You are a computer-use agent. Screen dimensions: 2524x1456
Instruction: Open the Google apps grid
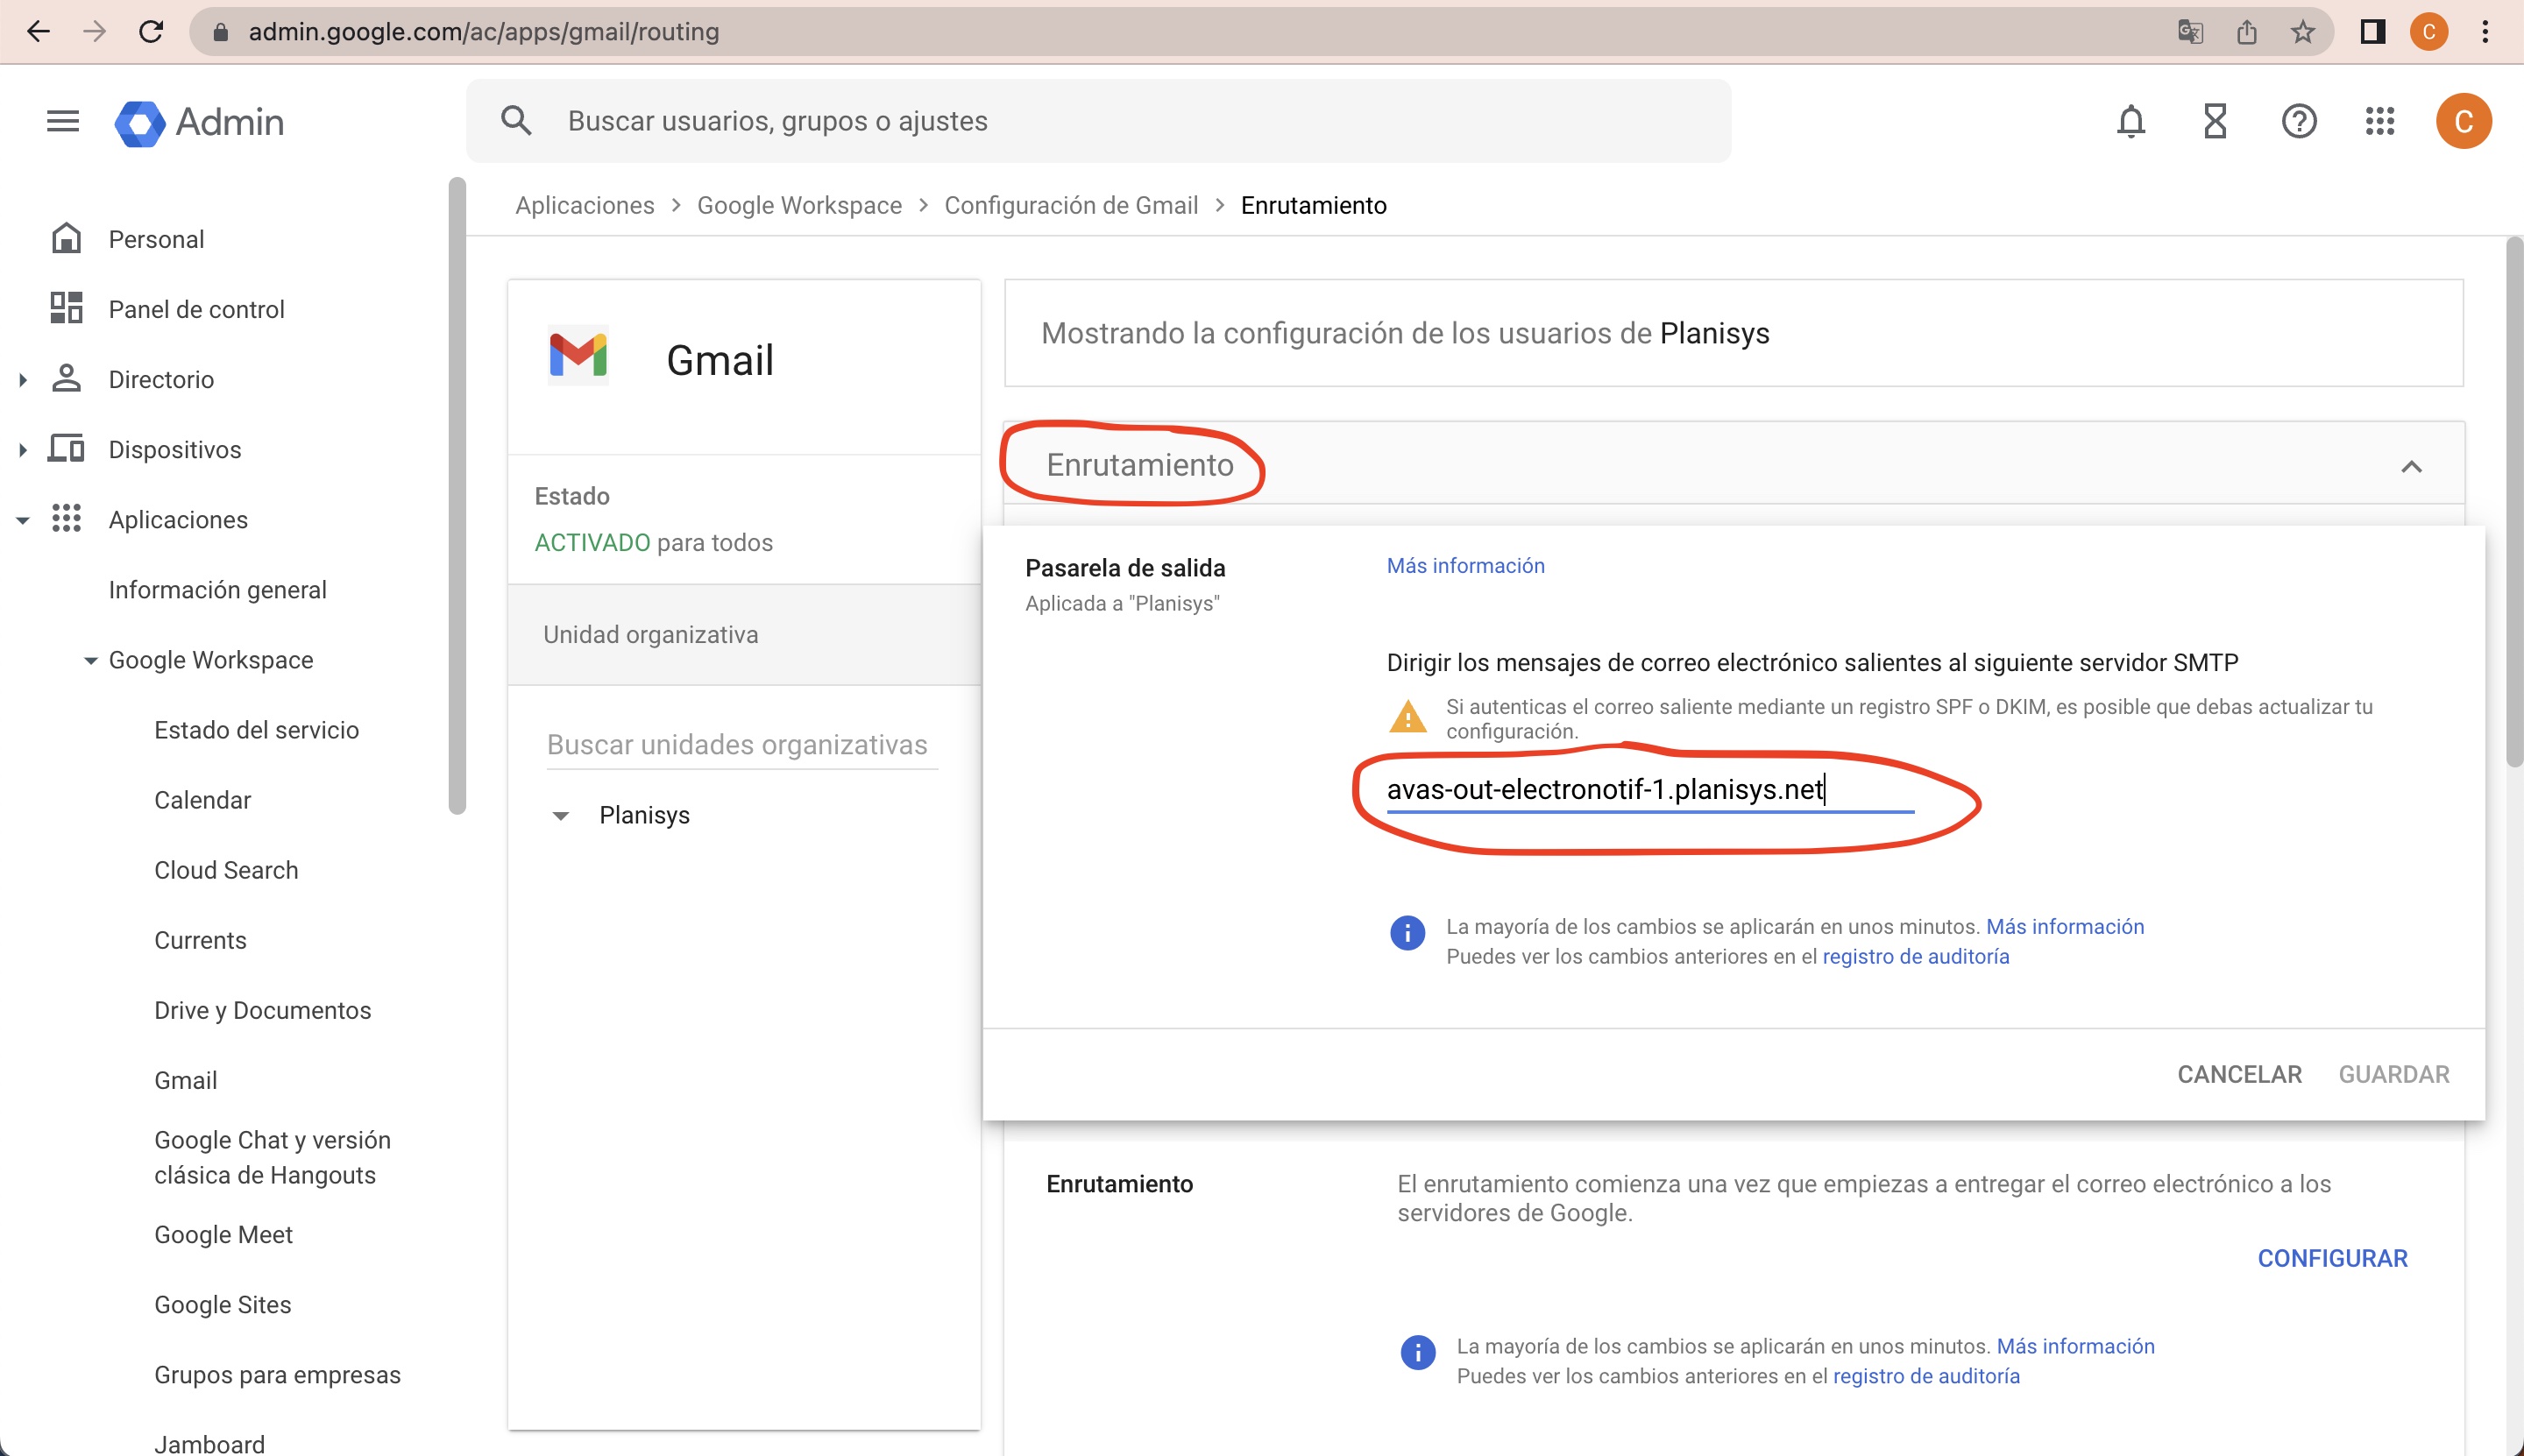click(x=2380, y=121)
